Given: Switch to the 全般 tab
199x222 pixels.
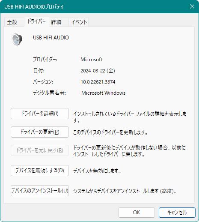Looking at the screenshot, I should pos(14,22).
